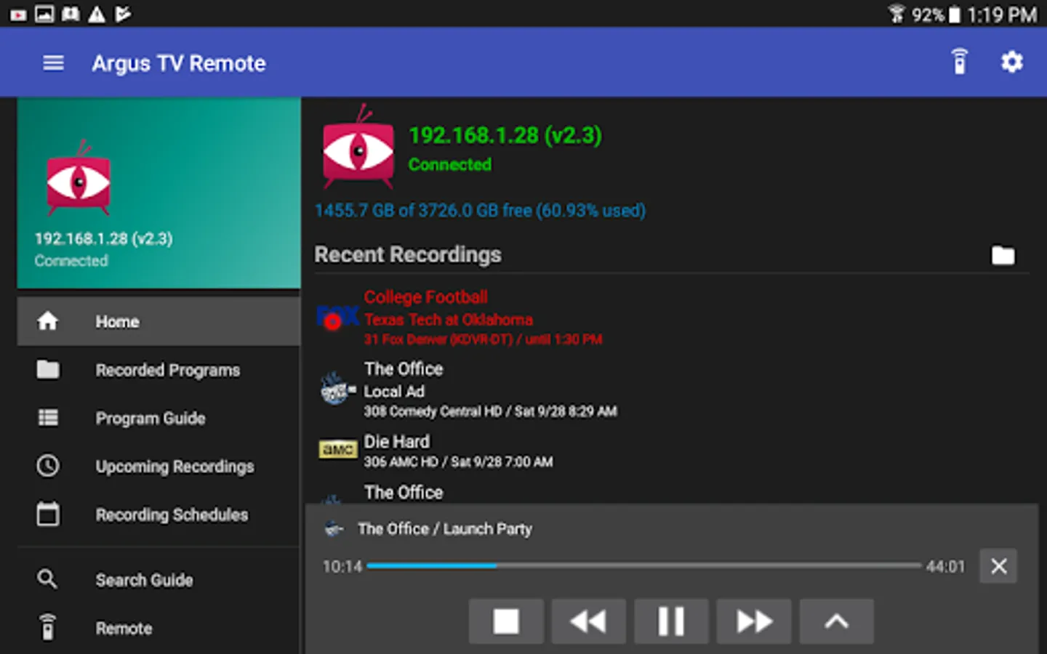Tap the Wi-Fi indicator in status bar
Screen dimensions: 1047x654
[x=897, y=14]
